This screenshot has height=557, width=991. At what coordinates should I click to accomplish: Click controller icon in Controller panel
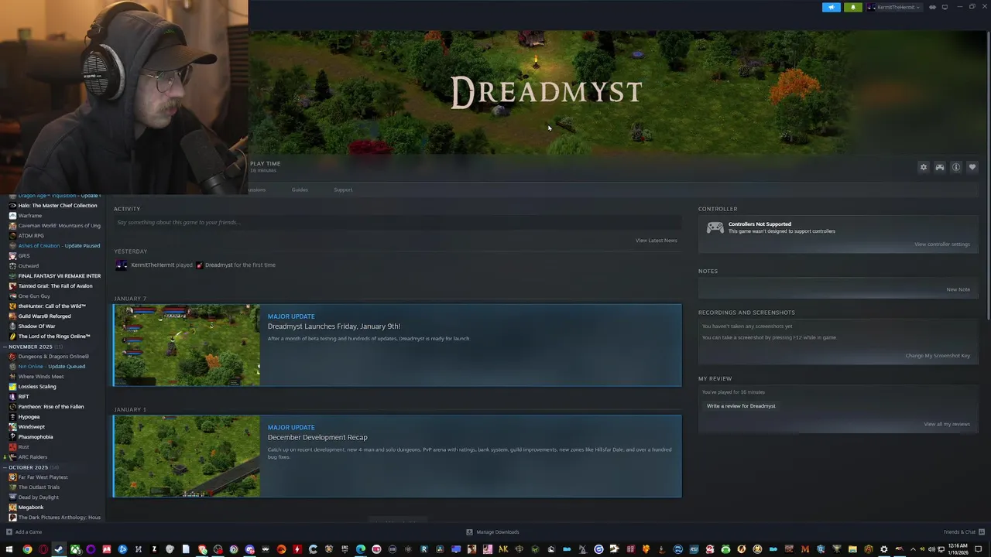pyautogui.click(x=715, y=227)
